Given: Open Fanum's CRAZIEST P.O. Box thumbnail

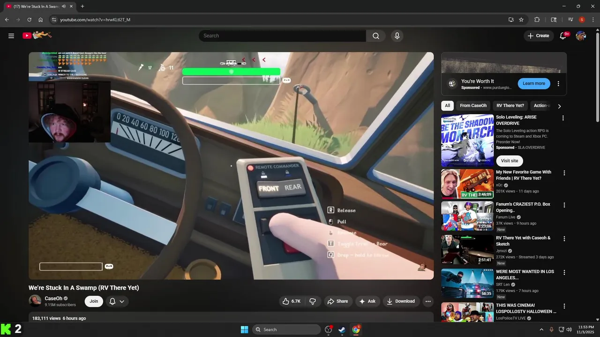Looking at the screenshot, I should [x=467, y=216].
